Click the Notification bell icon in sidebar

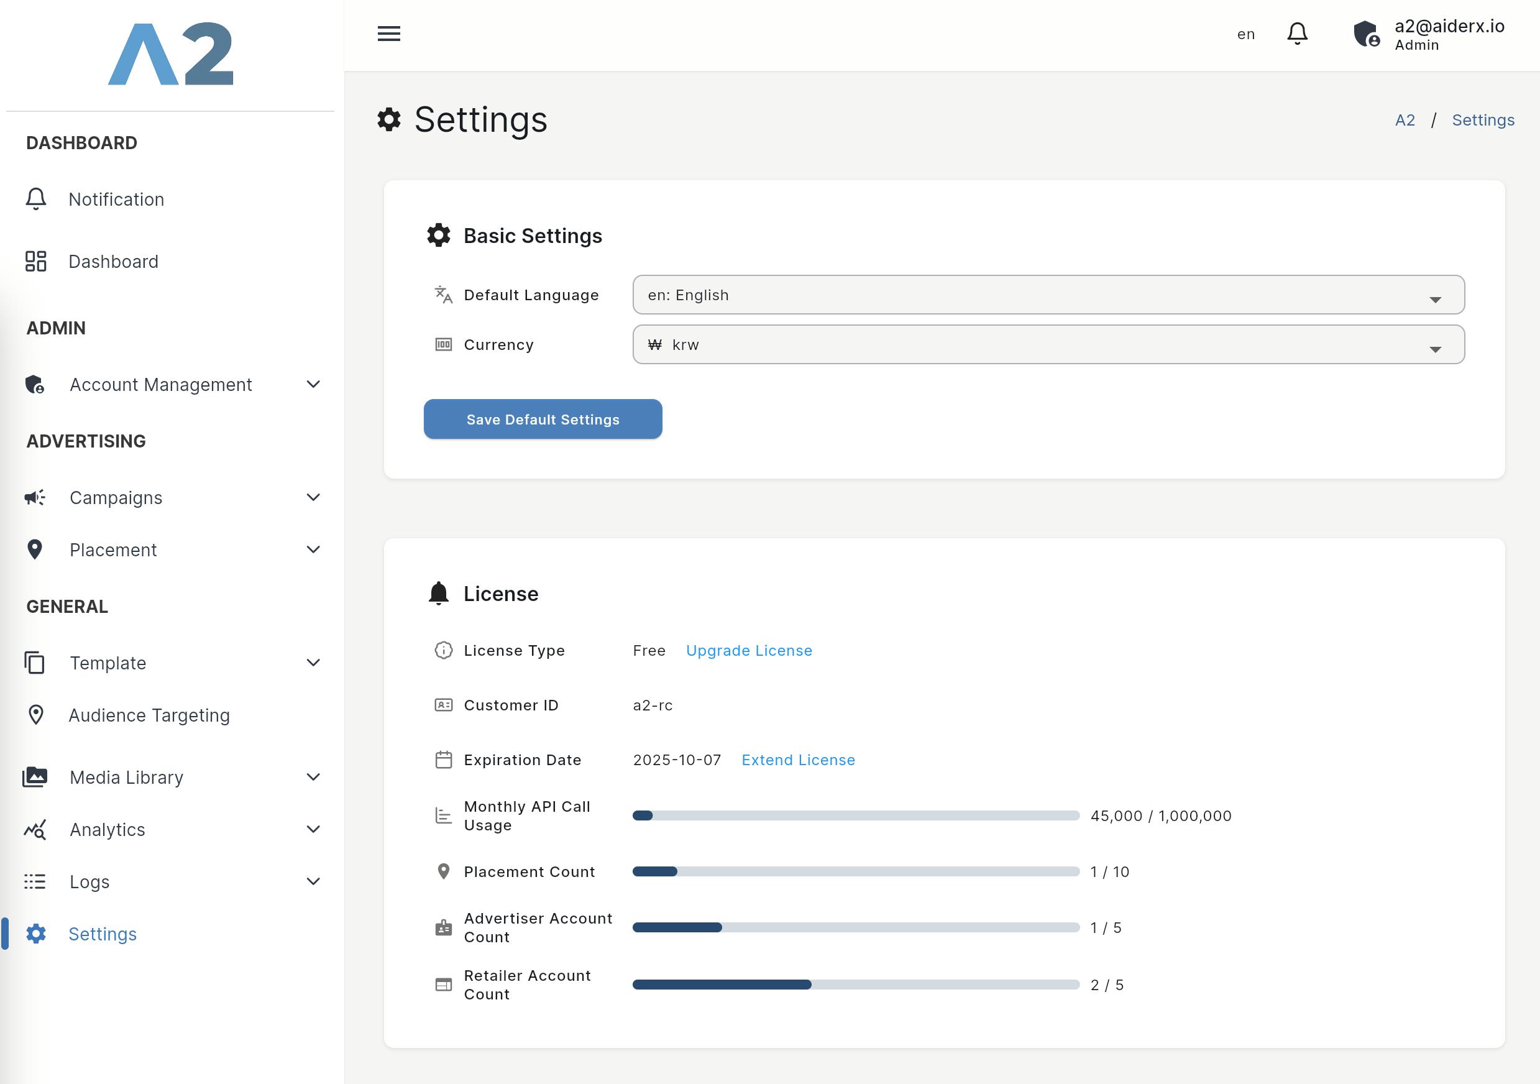click(x=36, y=200)
